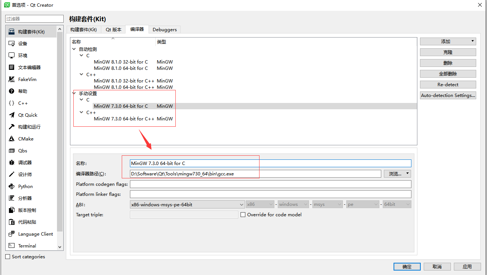Click the Re-detect button

448,84
